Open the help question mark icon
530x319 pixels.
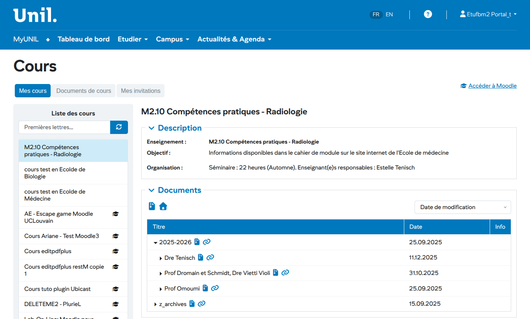pos(428,14)
